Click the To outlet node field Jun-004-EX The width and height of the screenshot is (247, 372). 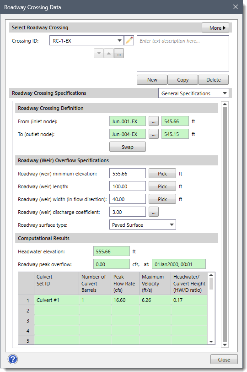(x=128, y=134)
